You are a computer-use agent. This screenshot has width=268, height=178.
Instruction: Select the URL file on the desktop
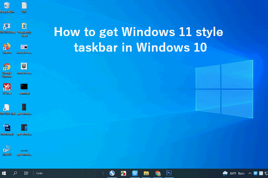tap(24, 8)
